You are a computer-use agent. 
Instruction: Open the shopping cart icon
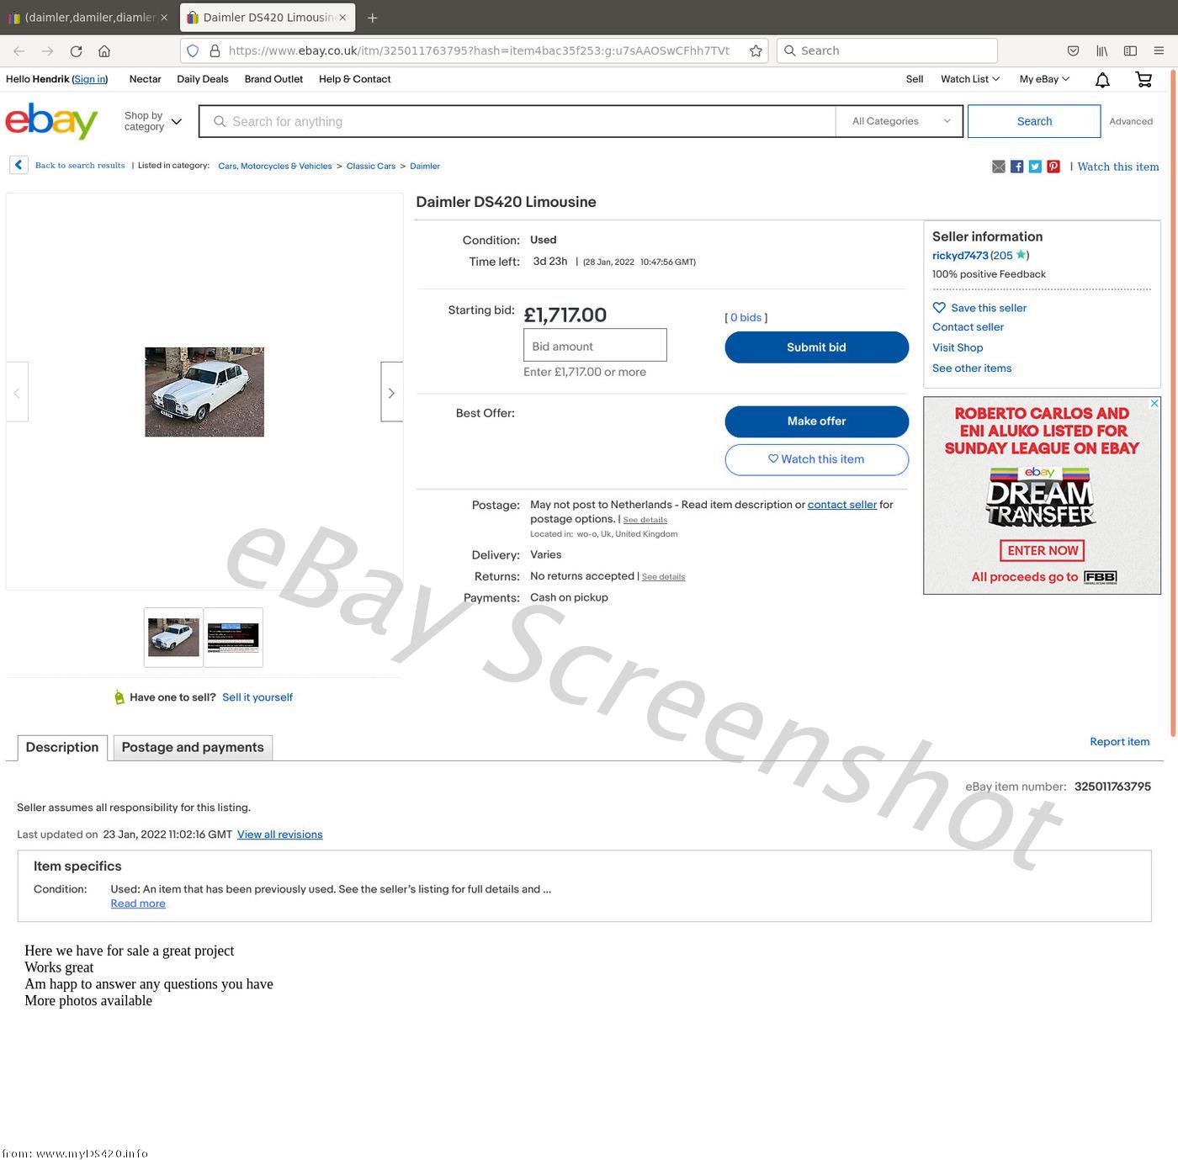pos(1144,80)
